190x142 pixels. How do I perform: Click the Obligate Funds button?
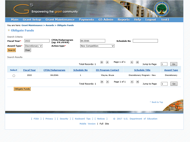tap(22, 89)
